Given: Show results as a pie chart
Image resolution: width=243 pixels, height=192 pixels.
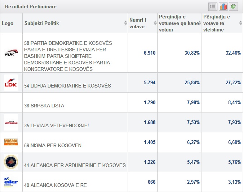Looking at the screenshot, I should [233, 7].
